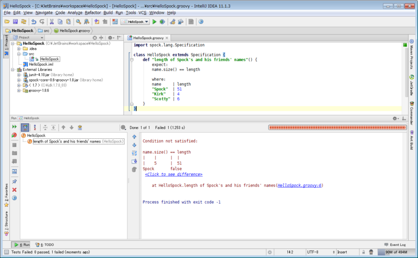Toggle Hide Passed tests filter button
Screen dimensions: 418x258
coord(25,127)
